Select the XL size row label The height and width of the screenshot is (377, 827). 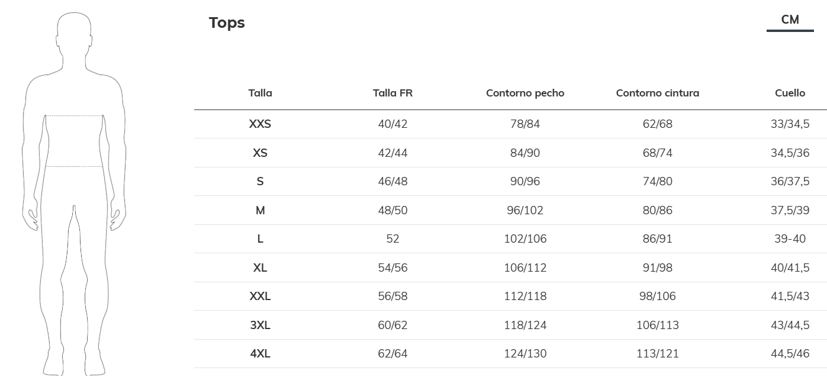pyautogui.click(x=260, y=268)
